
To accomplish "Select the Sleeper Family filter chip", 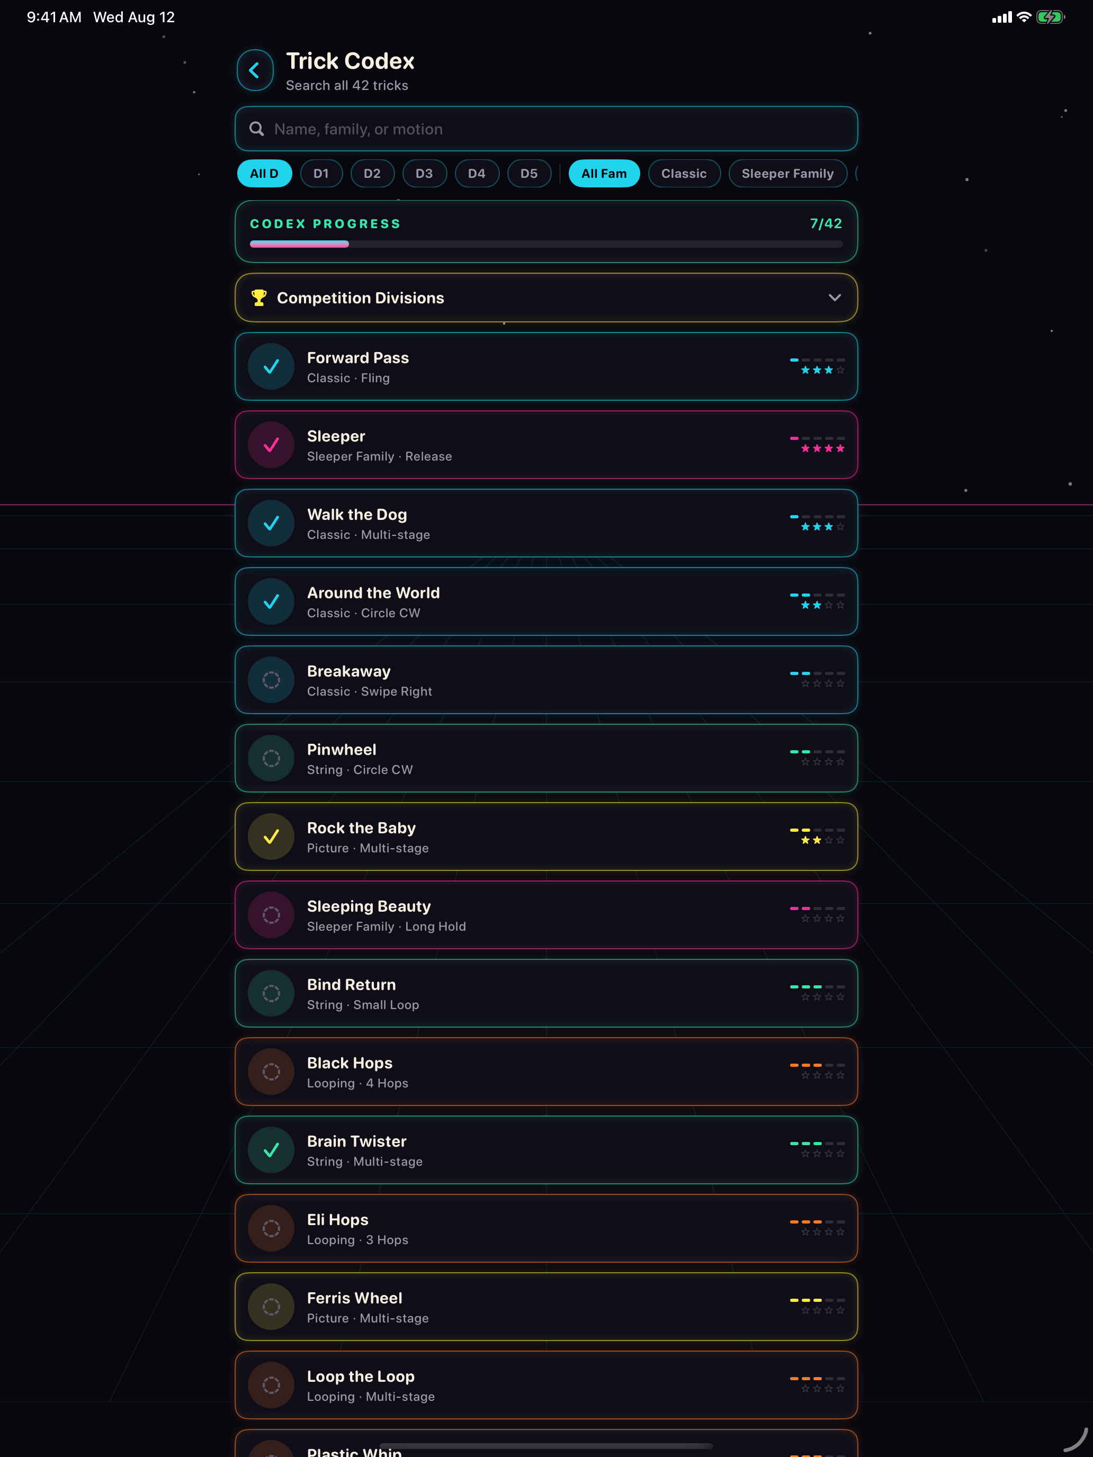I will click(787, 174).
